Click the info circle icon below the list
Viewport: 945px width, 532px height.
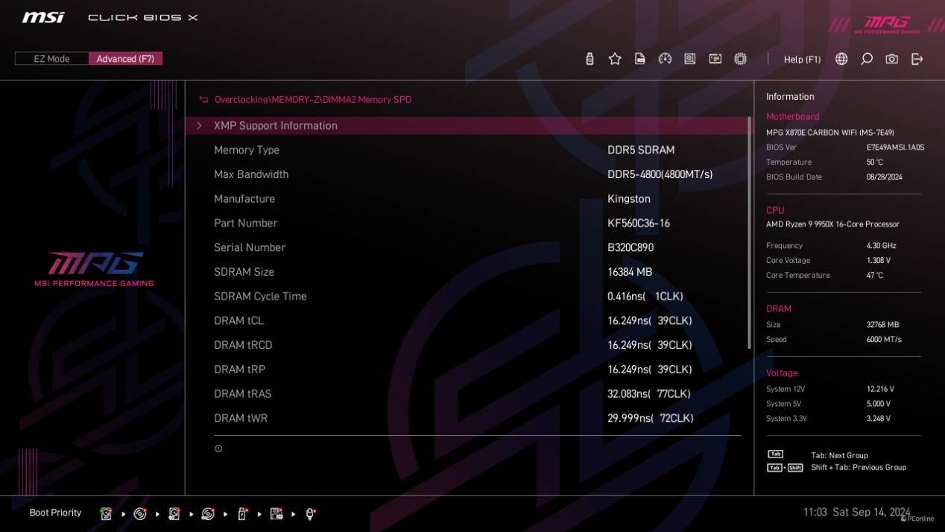(218, 449)
